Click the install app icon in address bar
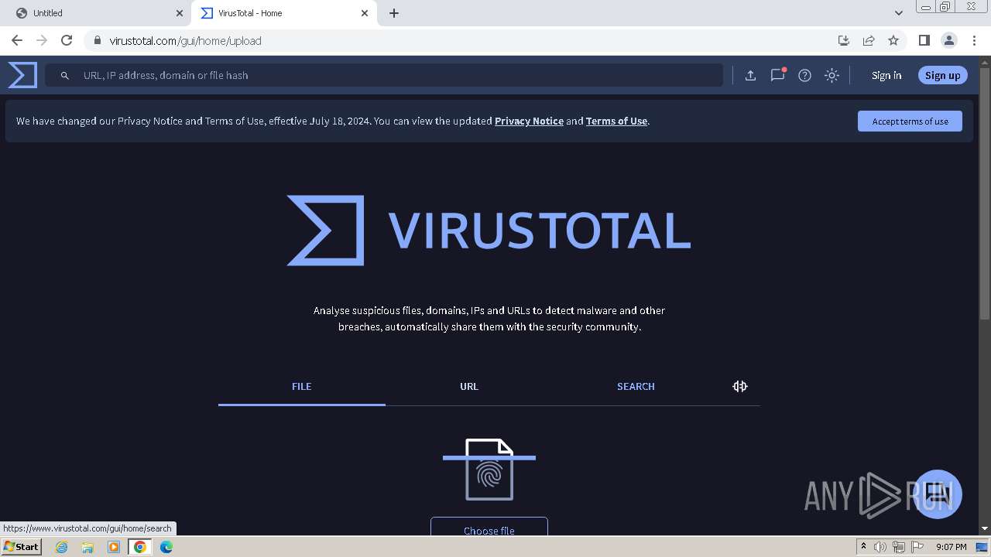 (x=844, y=40)
